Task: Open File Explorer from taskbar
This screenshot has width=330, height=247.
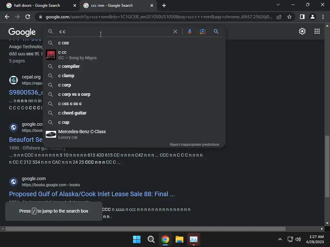Action: (x=179, y=239)
